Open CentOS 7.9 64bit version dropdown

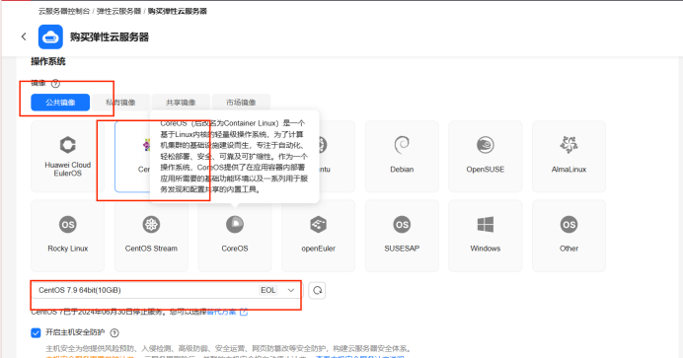167,290
